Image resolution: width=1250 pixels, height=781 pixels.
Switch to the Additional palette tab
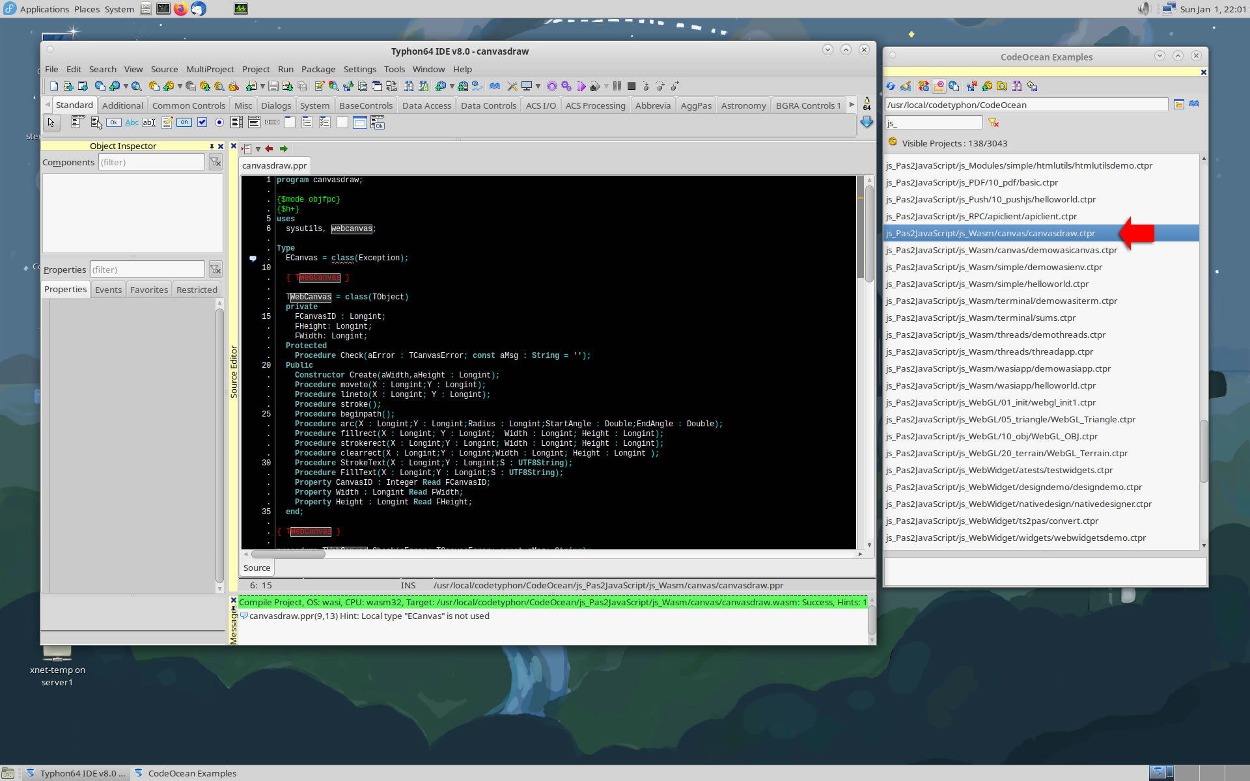[x=122, y=105]
